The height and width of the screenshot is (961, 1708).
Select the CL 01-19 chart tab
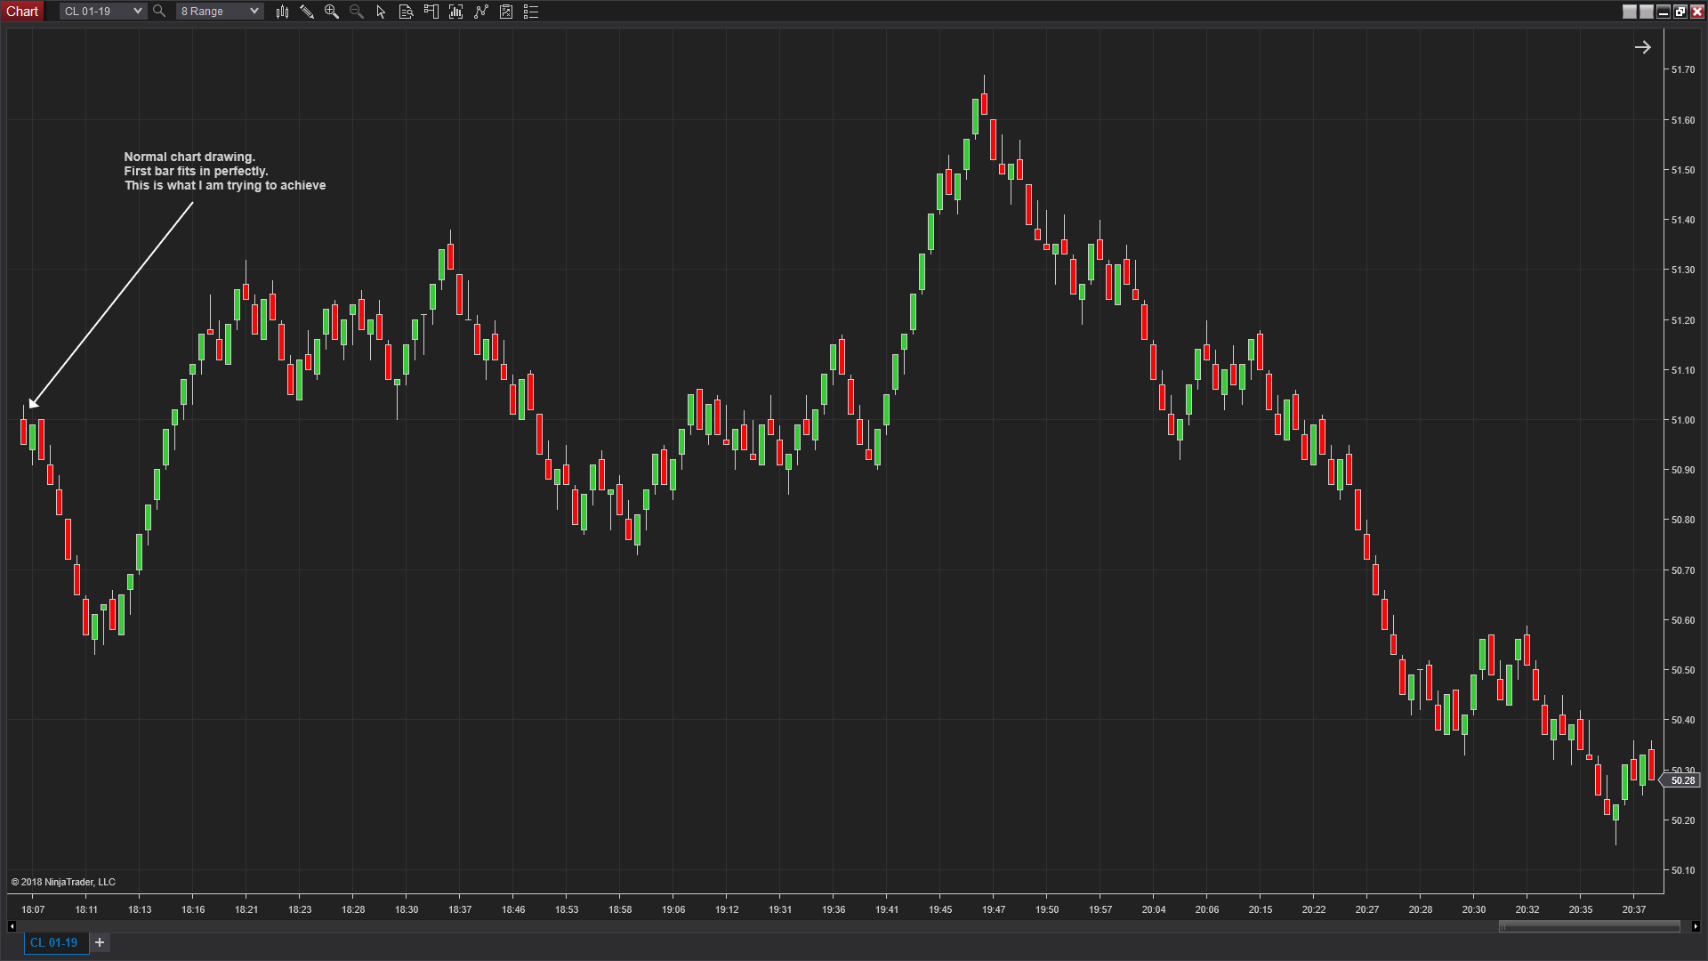[x=54, y=942]
